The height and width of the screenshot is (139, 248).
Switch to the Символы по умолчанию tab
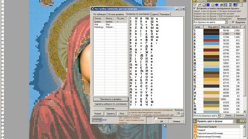(x=138, y=14)
